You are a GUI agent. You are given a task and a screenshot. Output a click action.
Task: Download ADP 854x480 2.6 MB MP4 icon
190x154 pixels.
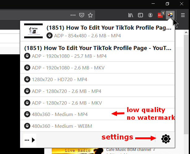50,35
